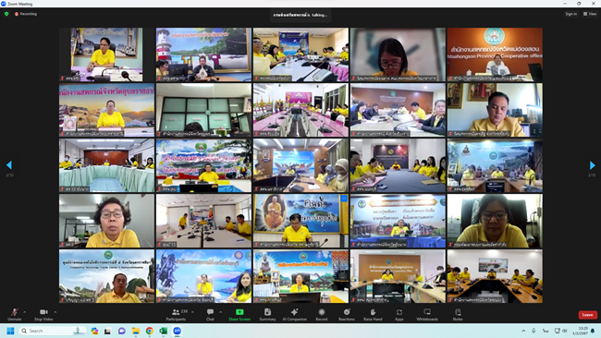Open the notifications bell icon
This screenshot has width=601, height=338.
tap(593, 331)
